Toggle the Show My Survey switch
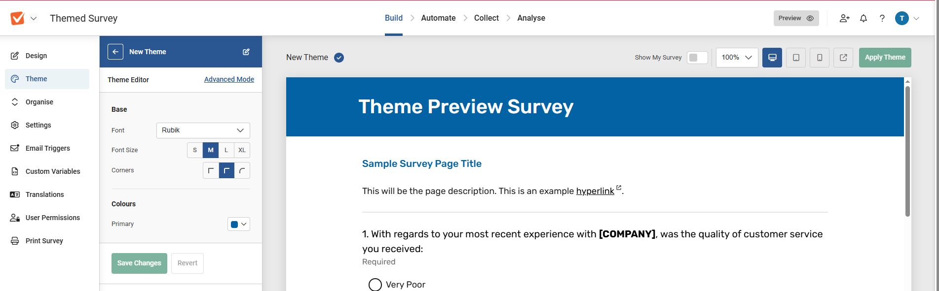Viewport: 939px width, 291px height. click(697, 58)
